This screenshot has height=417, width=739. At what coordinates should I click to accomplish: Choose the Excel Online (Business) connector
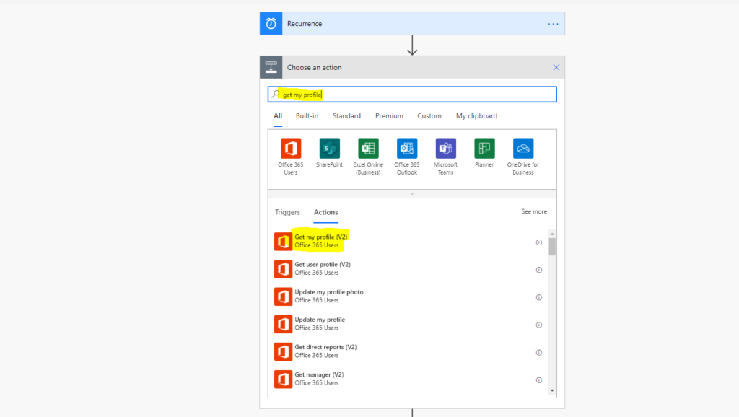click(x=368, y=157)
